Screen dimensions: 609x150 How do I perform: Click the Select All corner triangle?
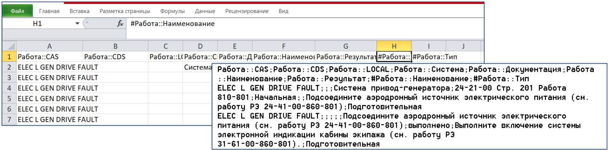[x=10, y=46]
